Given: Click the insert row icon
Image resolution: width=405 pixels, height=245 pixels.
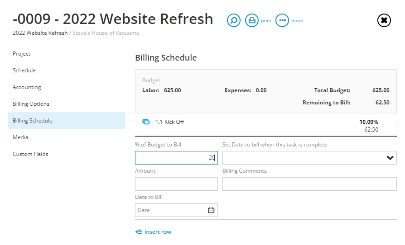Looking at the screenshot, I should pyautogui.click(x=139, y=232).
